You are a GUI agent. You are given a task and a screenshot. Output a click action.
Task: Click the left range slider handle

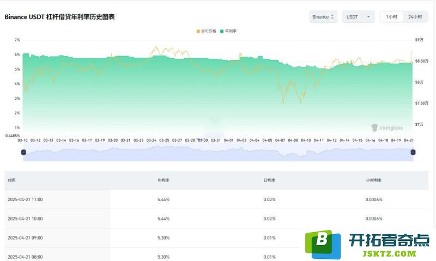point(23,152)
